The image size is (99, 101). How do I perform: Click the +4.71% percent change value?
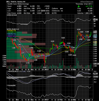point(89,6)
